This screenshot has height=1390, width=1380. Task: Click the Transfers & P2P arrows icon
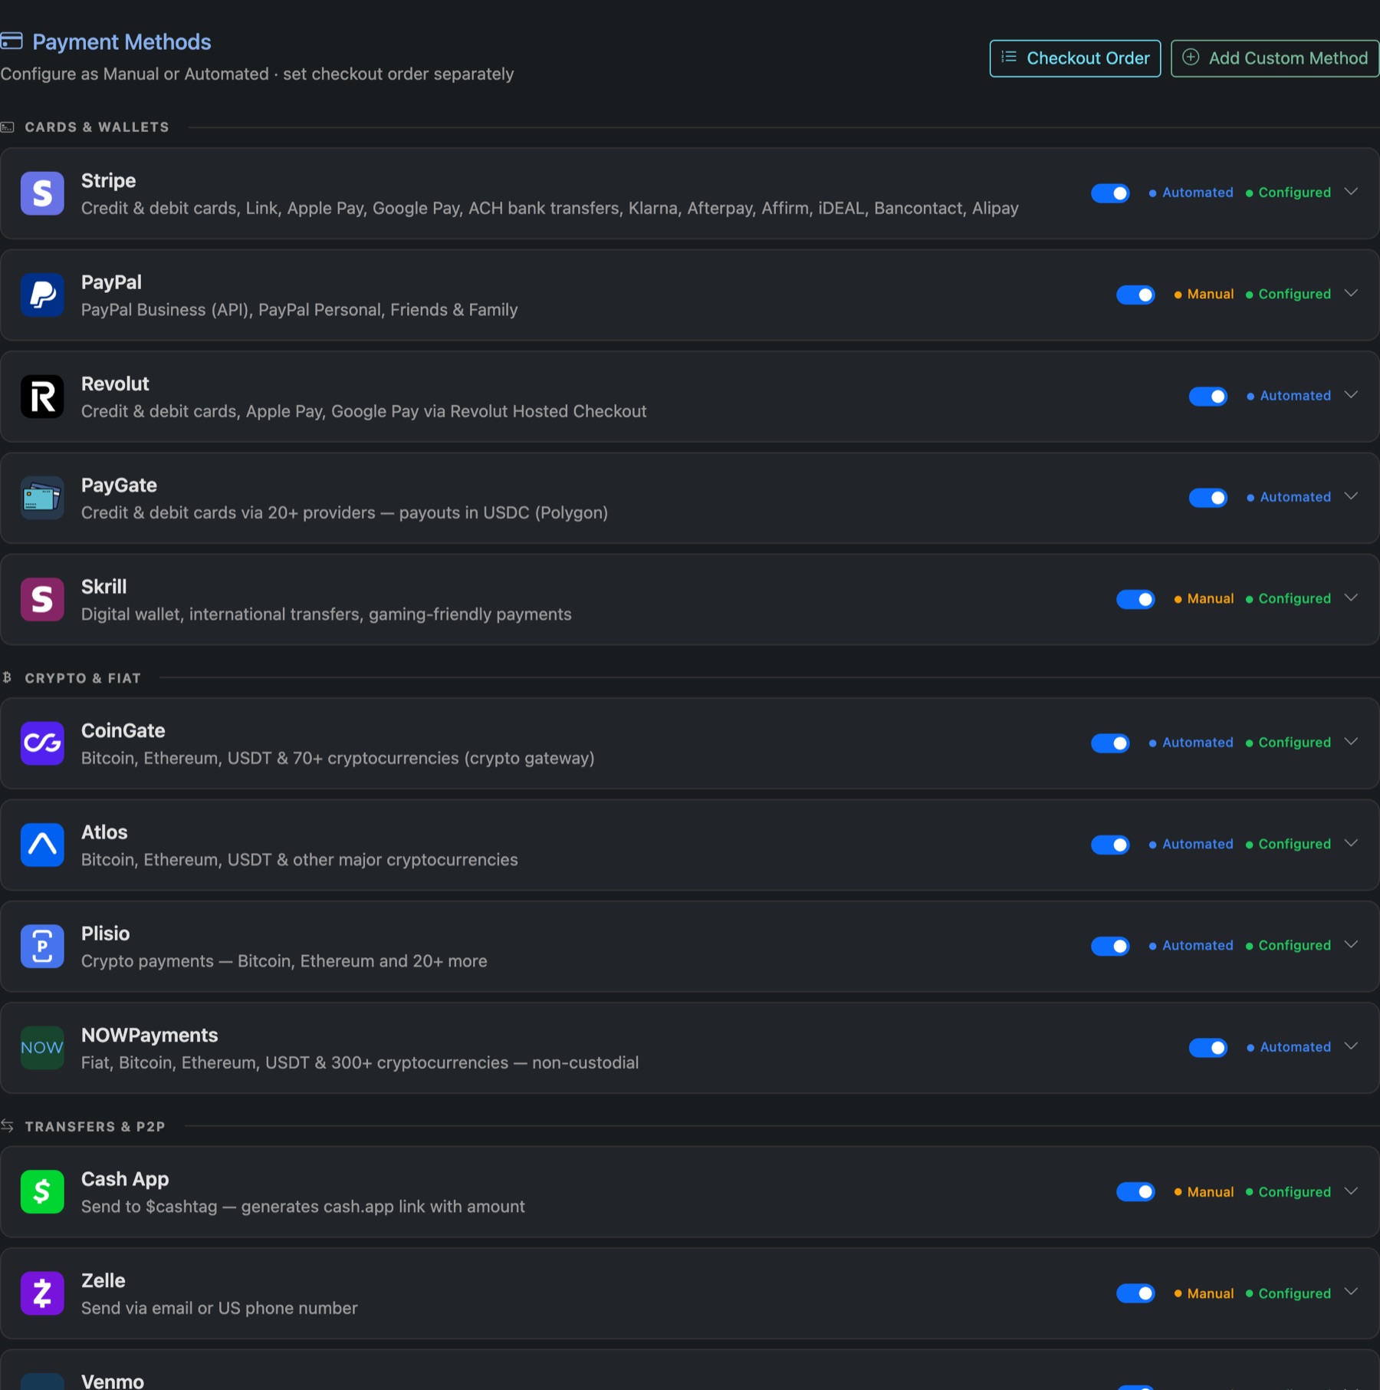pos(7,1125)
